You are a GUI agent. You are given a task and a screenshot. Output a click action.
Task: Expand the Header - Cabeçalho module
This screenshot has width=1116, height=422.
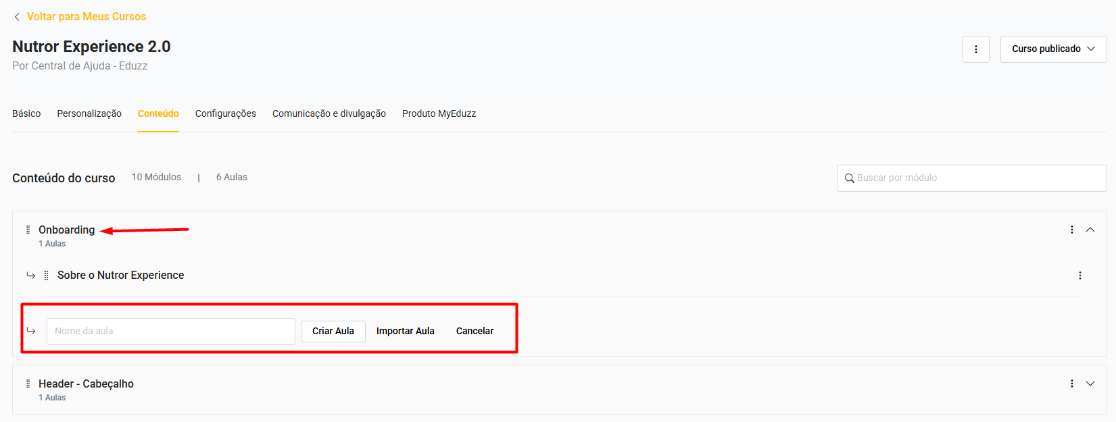(1090, 384)
